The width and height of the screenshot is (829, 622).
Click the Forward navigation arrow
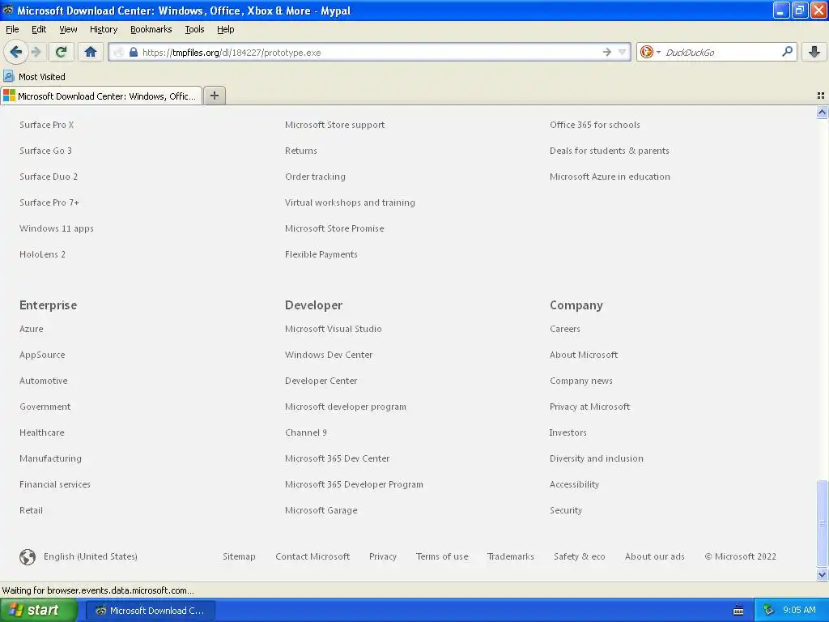[x=36, y=52]
